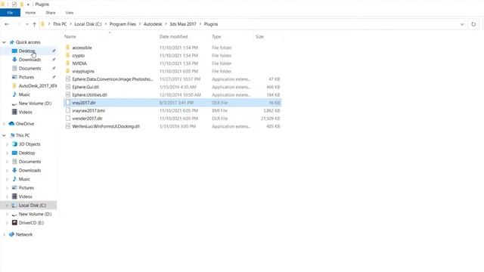Refresh the Plugins folder view
Screen dimensions: 484x272
pyautogui.click(x=473, y=24)
